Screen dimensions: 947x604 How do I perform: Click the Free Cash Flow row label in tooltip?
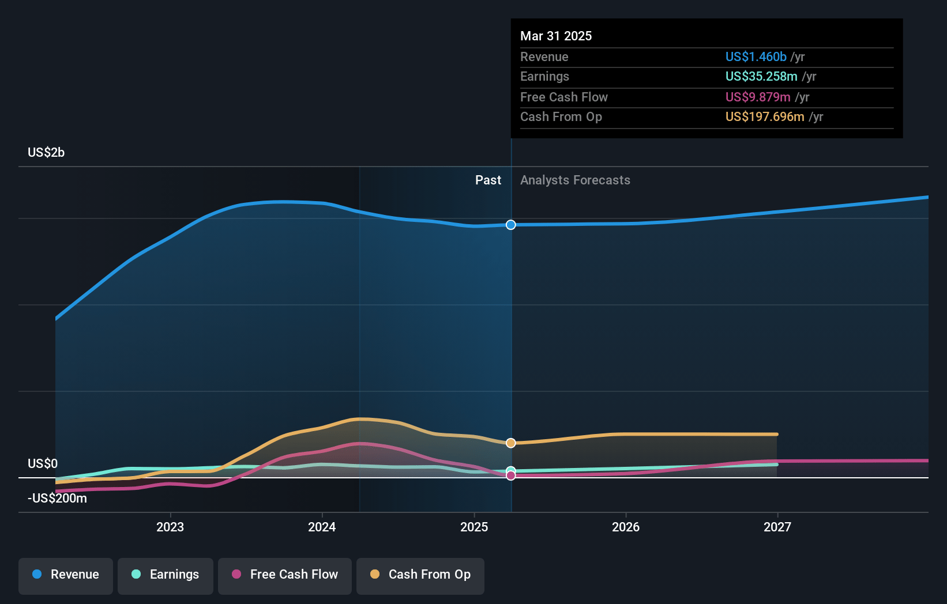pyautogui.click(x=564, y=97)
